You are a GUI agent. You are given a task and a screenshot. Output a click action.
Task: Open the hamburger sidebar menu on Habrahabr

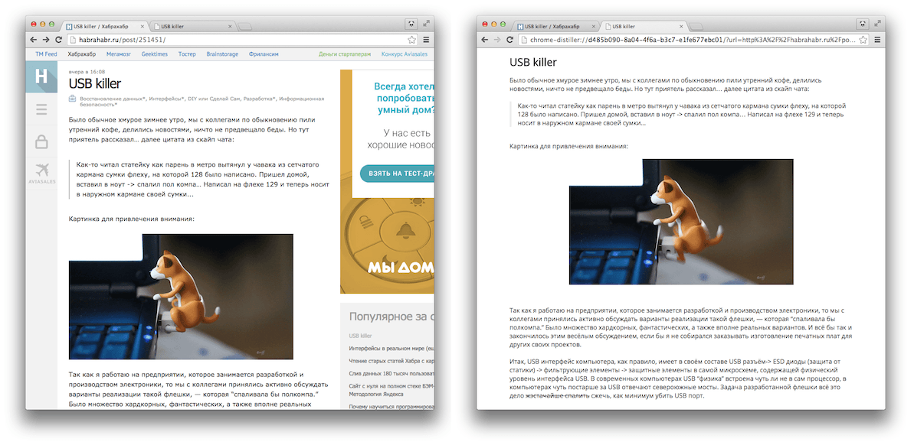(41, 109)
